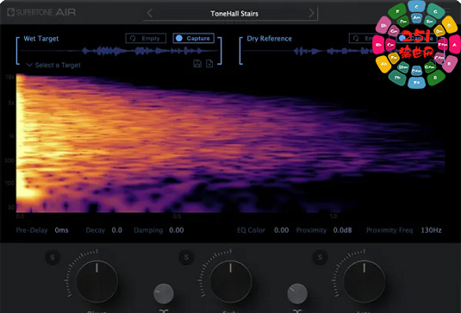Click the Proximity Freq label
The image size is (461, 313).
(389, 230)
